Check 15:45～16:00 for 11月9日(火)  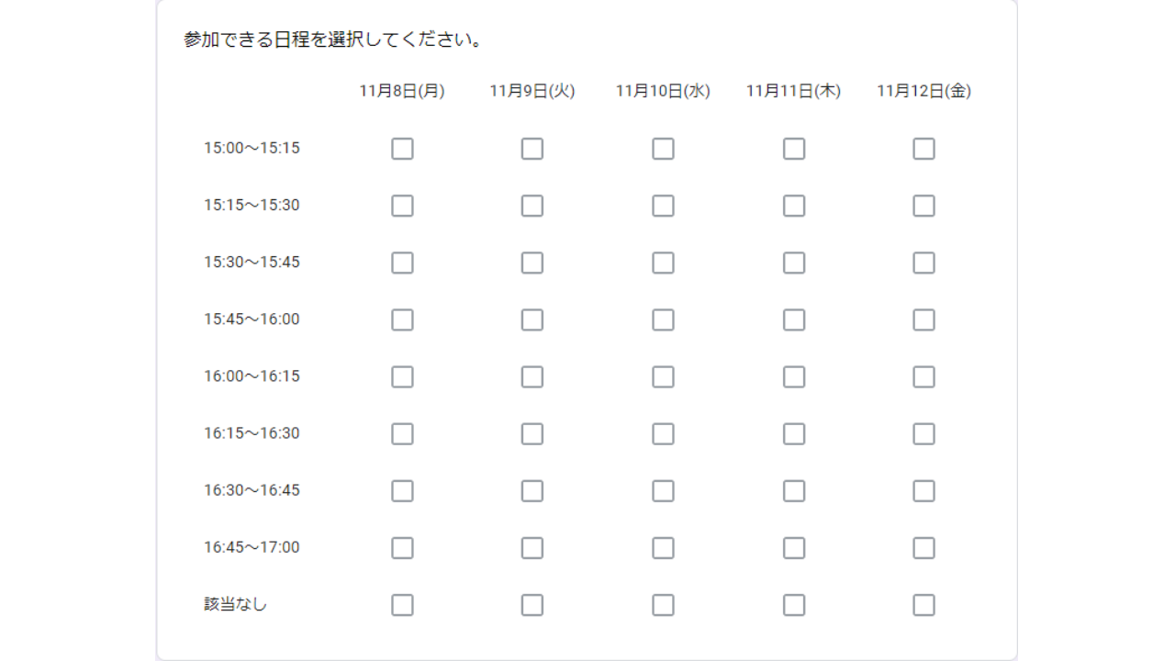pos(532,319)
